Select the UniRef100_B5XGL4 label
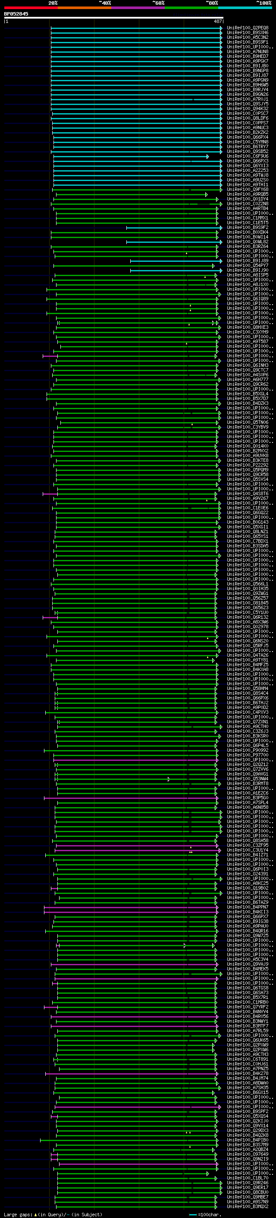The image size is (276, 1218). coord(248,394)
